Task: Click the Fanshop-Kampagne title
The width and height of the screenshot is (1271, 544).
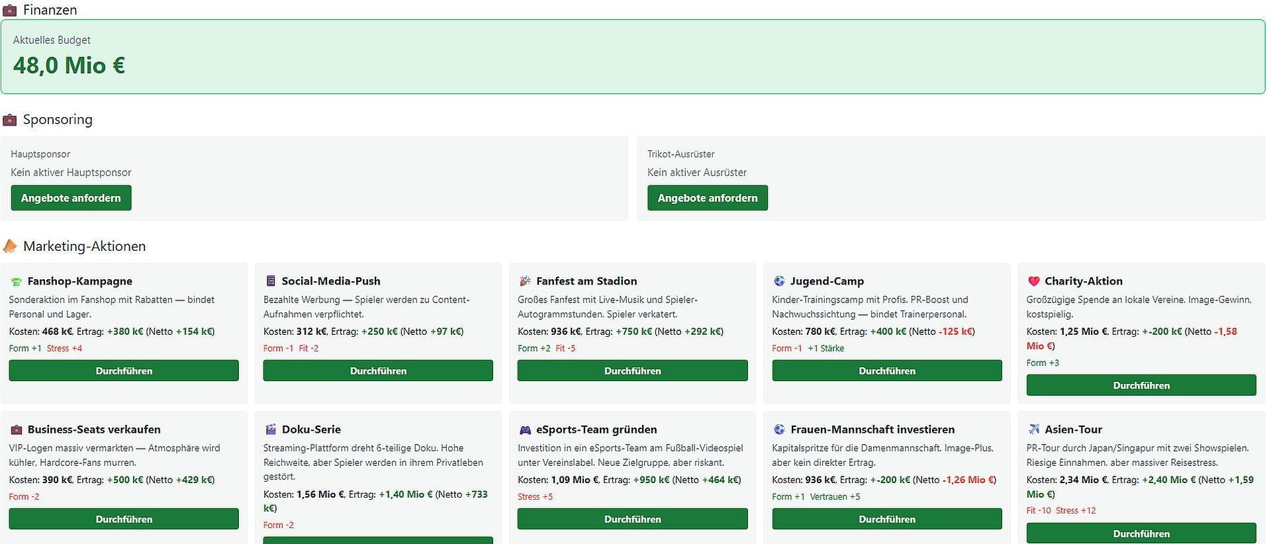Action: (x=80, y=281)
